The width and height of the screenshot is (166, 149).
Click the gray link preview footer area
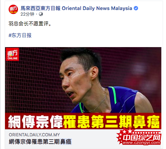(x=83, y=139)
